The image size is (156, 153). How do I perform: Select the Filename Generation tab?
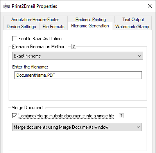90,26
